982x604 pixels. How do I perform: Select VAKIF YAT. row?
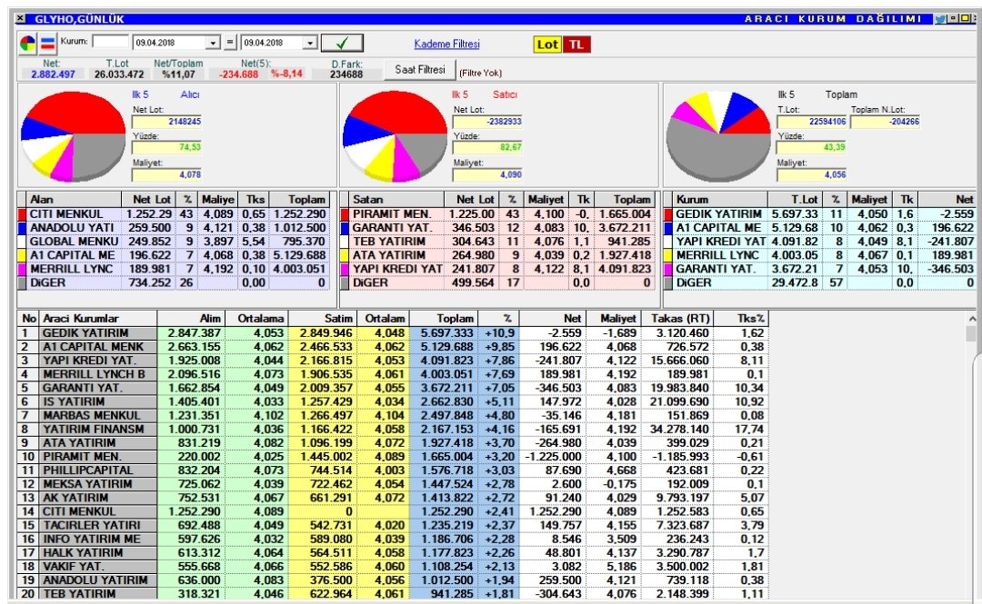(392, 567)
